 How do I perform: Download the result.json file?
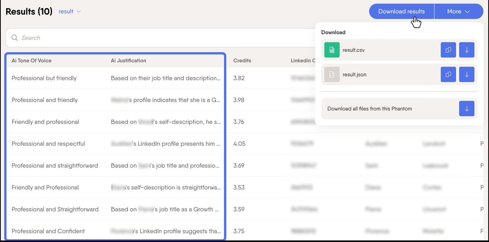(467, 75)
